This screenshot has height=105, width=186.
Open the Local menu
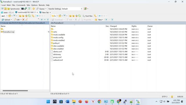click(3, 5)
